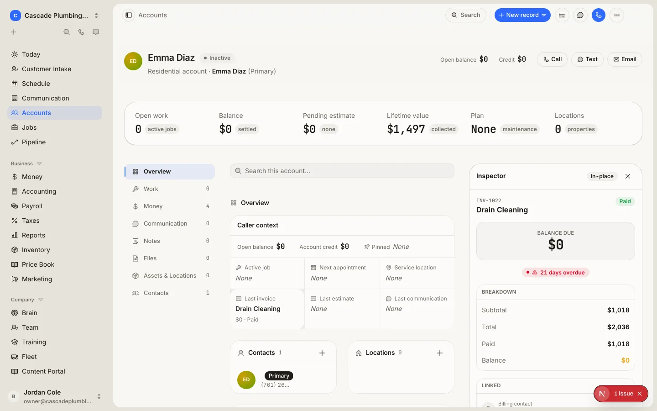The width and height of the screenshot is (657, 411).
Task: Open Jordan Cole user menu
Action: point(55,396)
